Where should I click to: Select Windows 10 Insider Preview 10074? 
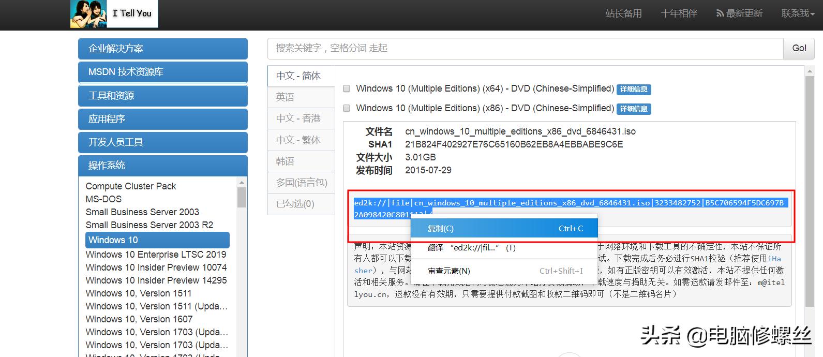click(x=156, y=267)
